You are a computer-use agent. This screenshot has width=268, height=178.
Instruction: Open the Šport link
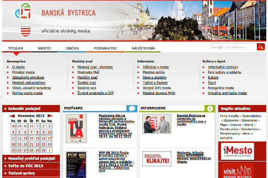(x=212, y=83)
